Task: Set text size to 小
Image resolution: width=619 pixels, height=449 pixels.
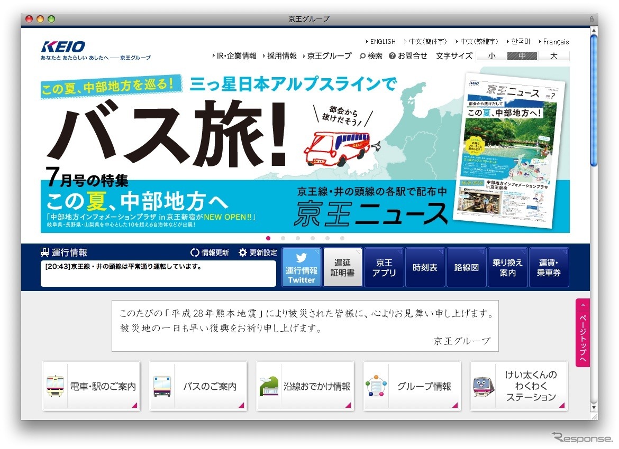Action: click(x=491, y=56)
